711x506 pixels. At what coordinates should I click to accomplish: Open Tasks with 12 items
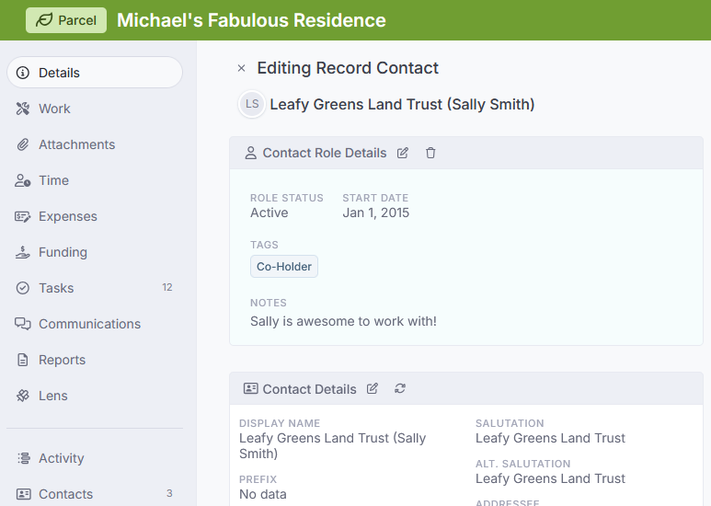click(x=95, y=288)
